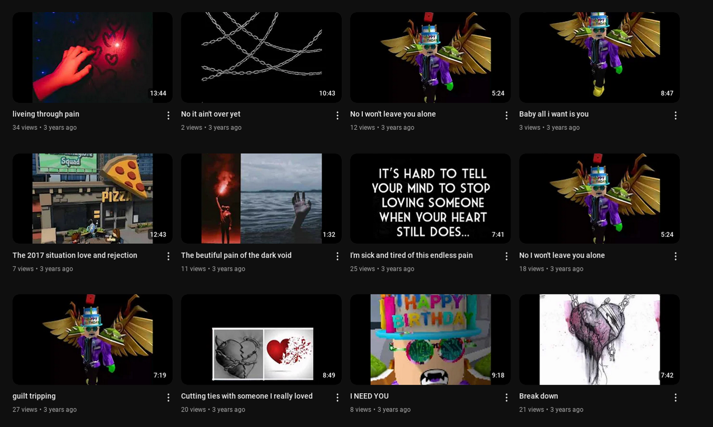Open more options for 'Baby all i want is you'

coord(675,115)
